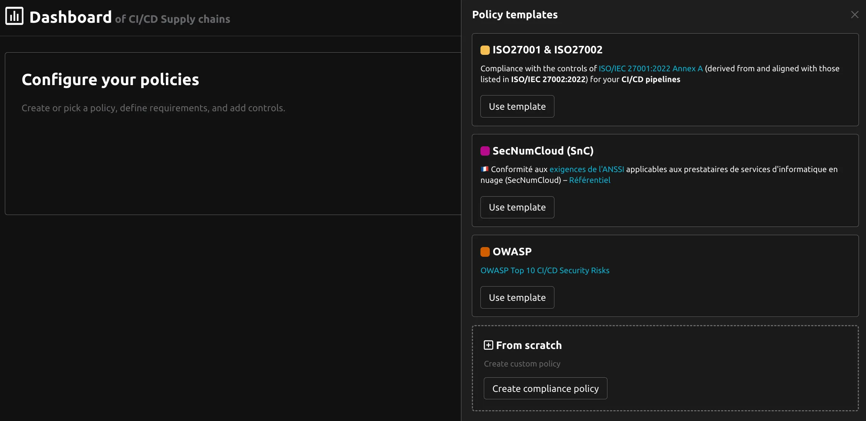Click the yellow marker beside ISO27001 & ISO27002
Image resolution: width=866 pixels, height=421 pixels.
click(485, 50)
